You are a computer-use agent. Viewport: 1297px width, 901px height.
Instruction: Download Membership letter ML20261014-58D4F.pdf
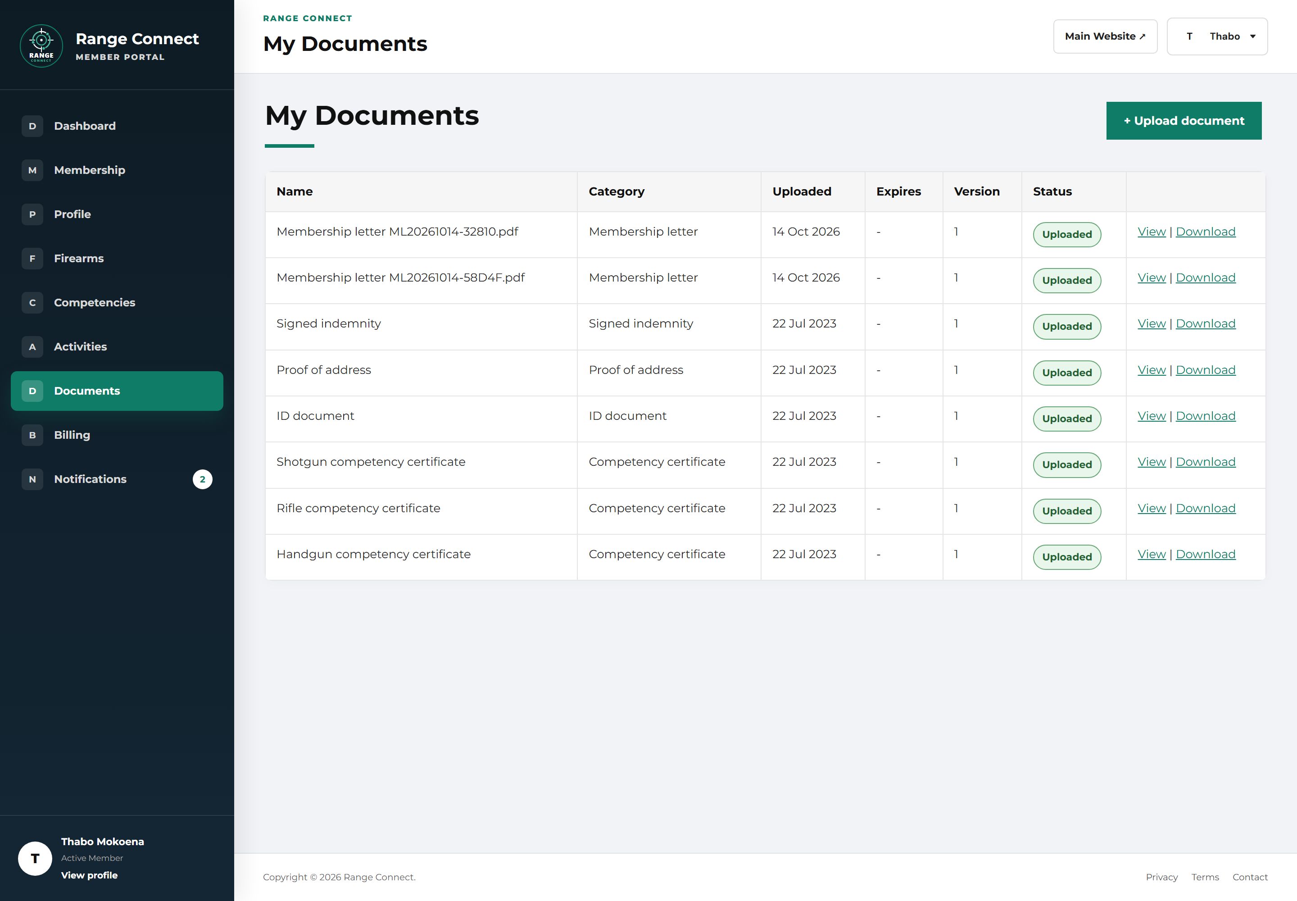coord(1206,278)
